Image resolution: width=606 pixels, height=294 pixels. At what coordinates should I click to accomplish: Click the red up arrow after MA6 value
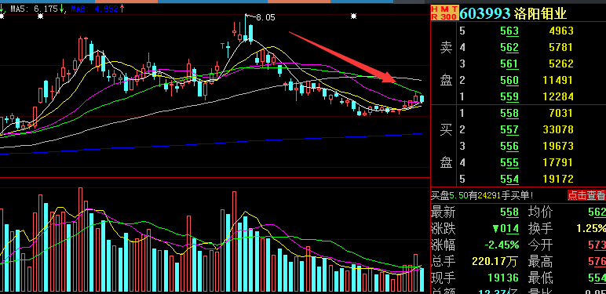click(122, 8)
